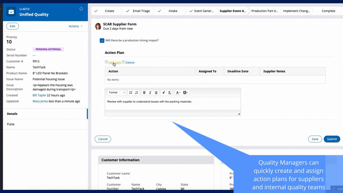Image resolution: width=343 pixels, height=193 pixels.
Task: Switch to the Pulse tab
Action: click(x=11, y=124)
